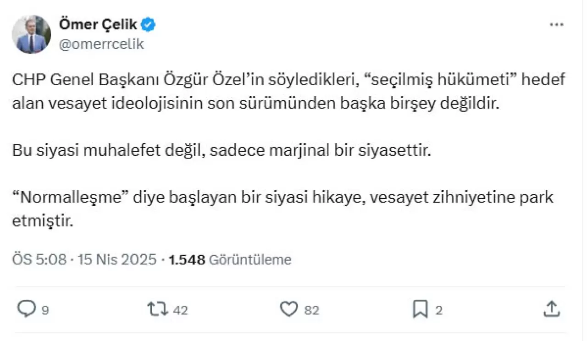
Task: Click the reply count 9
Action: [45, 310]
